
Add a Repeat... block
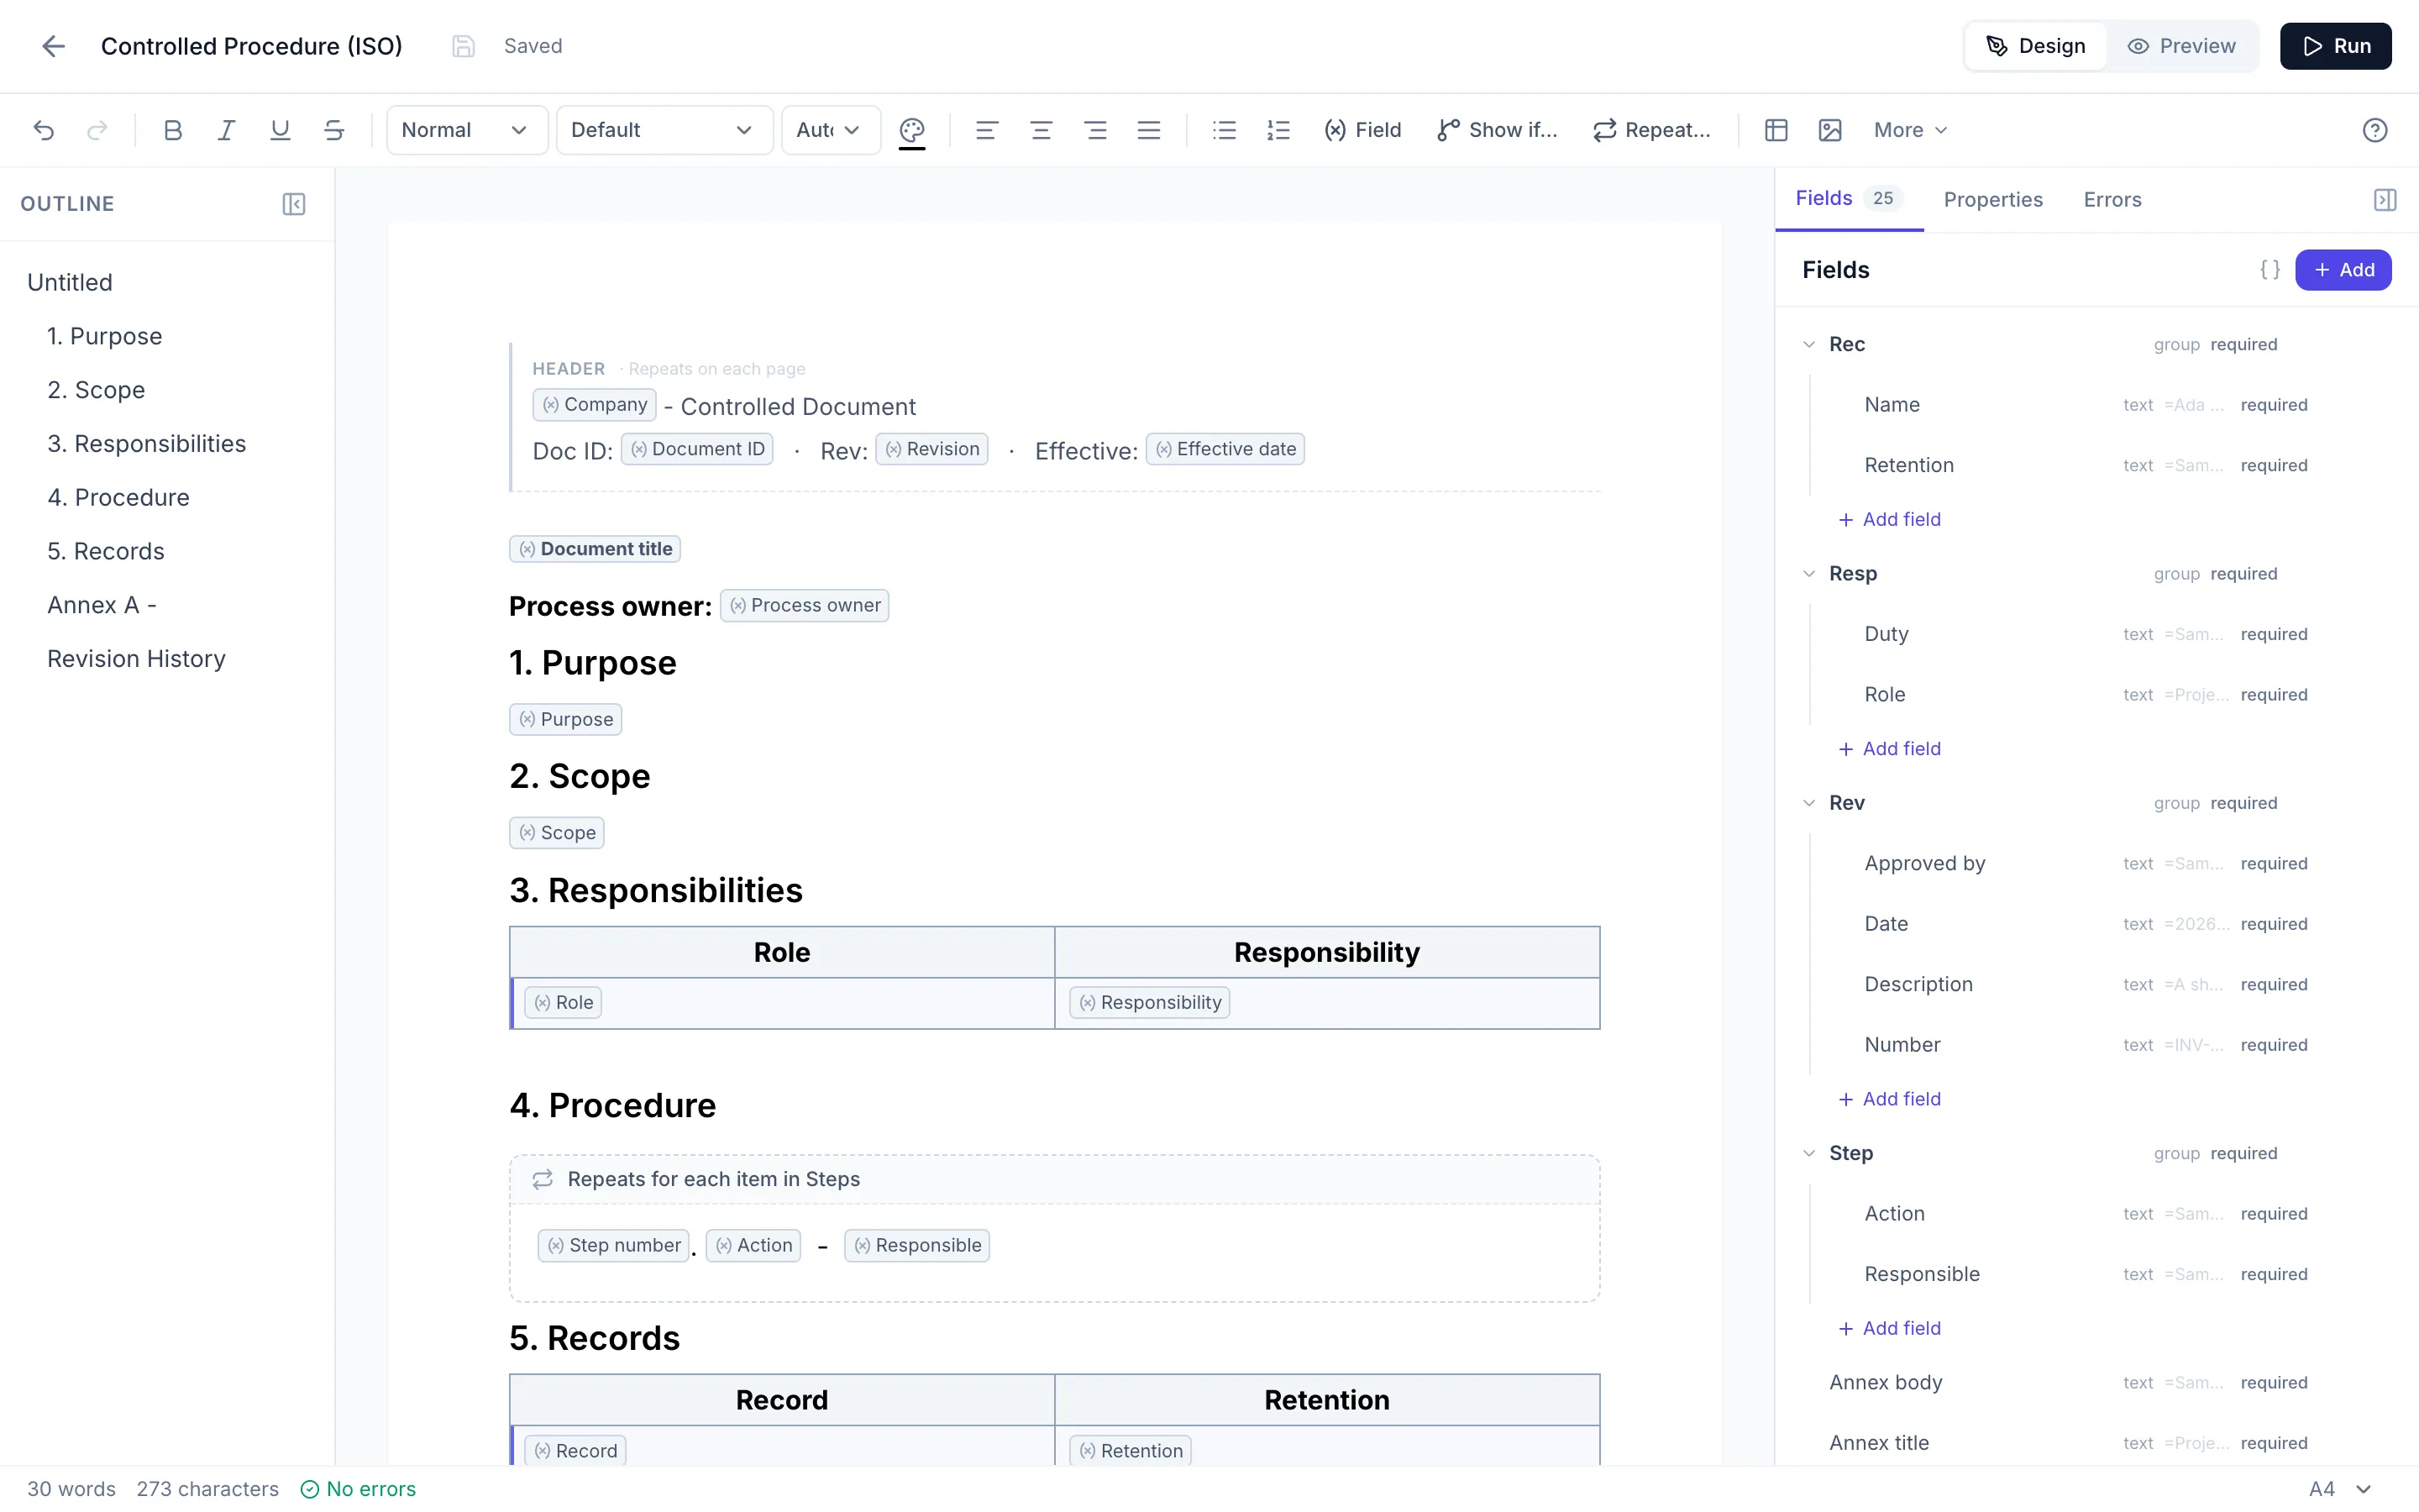click(1651, 130)
